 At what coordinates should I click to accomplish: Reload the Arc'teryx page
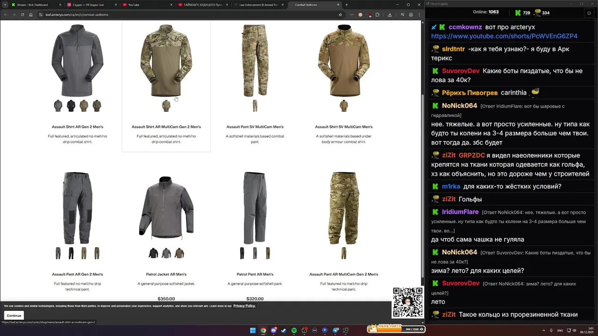point(22,14)
